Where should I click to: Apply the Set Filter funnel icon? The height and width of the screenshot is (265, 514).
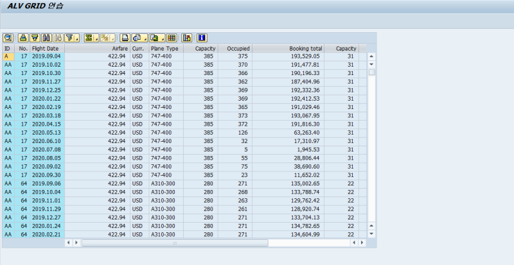70,38
